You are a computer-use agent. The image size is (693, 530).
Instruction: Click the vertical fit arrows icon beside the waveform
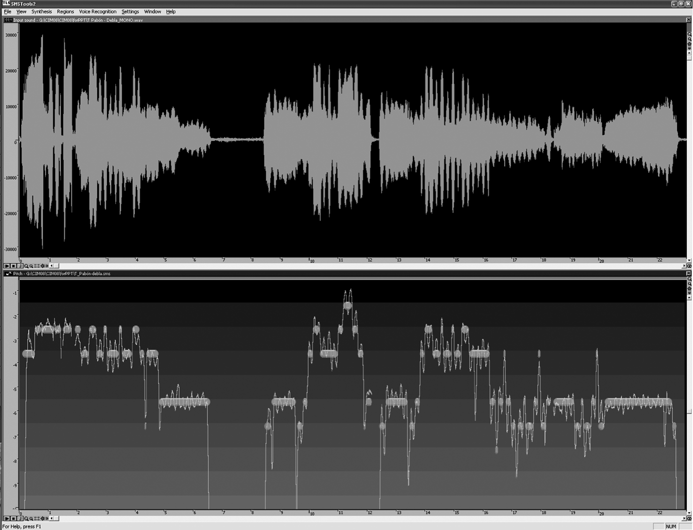point(689,46)
